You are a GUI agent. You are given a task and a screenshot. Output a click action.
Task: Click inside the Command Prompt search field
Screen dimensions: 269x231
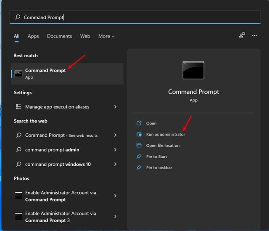[x=135, y=17]
